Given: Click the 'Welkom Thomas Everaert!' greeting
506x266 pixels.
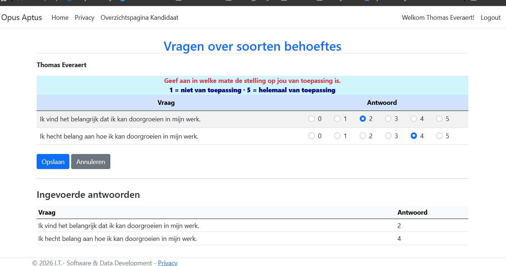Looking at the screenshot, I should pos(438,18).
